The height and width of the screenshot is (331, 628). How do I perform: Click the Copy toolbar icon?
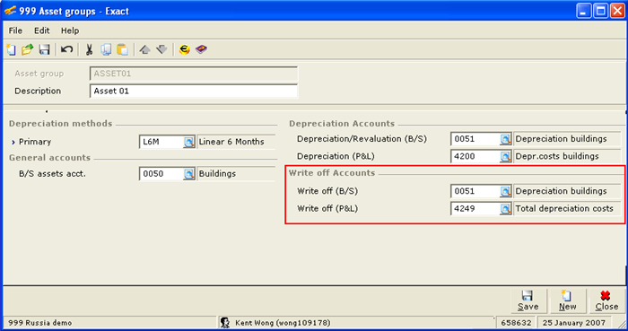click(106, 49)
